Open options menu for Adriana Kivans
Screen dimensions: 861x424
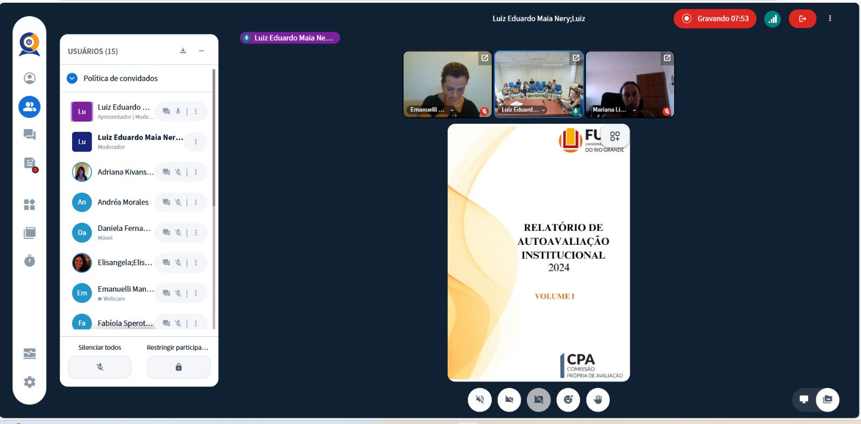tap(196, 172)
